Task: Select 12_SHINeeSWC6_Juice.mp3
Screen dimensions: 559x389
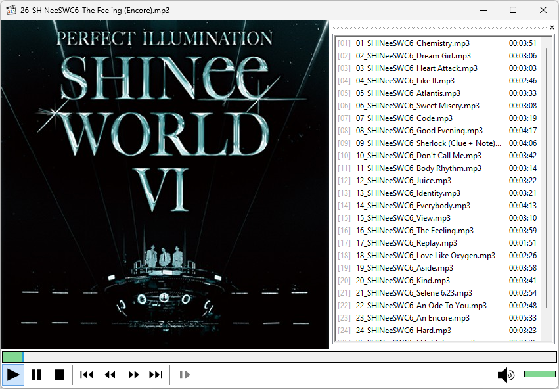Action: click(x=438, y=181)
